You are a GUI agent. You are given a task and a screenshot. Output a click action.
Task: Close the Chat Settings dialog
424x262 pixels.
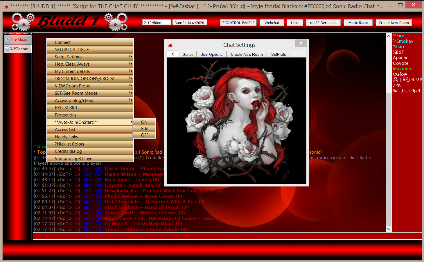coord(301,43)
